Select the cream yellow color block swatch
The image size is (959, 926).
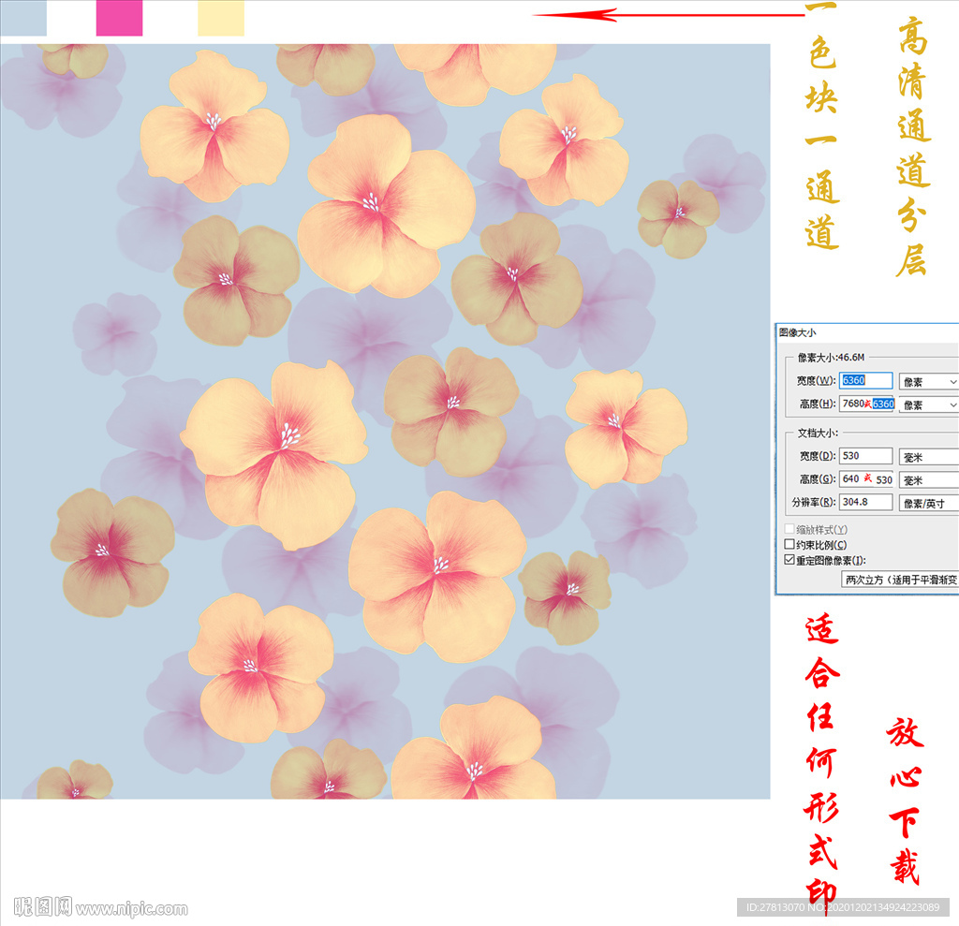[221, 18]
